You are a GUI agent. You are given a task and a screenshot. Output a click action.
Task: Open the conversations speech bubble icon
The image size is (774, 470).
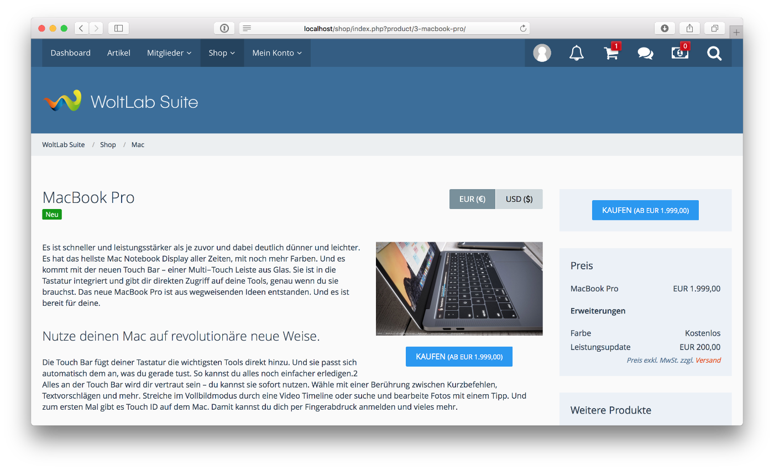pos(646,54)
